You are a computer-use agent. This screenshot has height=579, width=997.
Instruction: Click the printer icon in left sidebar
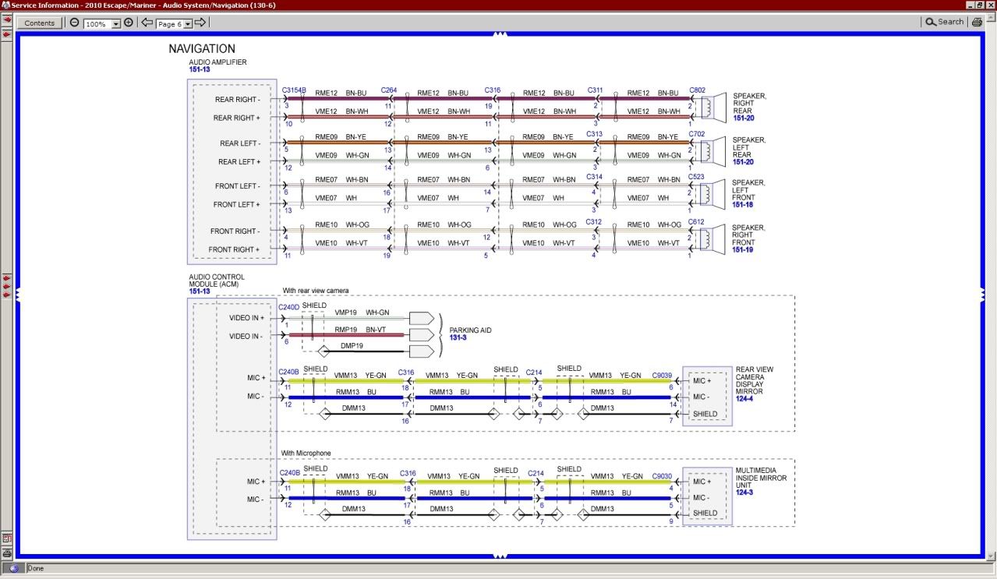pyautogui.click(x=7, y=553)
